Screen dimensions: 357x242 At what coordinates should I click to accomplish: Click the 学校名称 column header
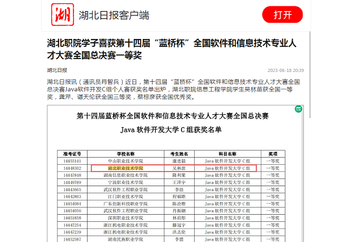click(x=126, y=154)
